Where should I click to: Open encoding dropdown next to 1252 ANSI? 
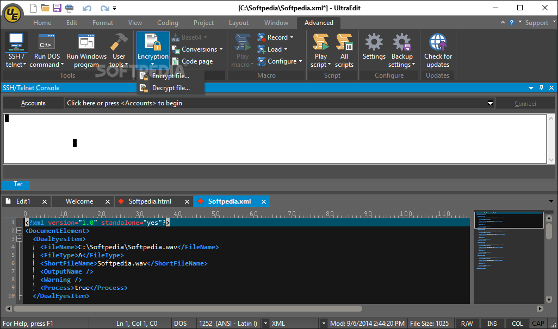pos(265,324)
